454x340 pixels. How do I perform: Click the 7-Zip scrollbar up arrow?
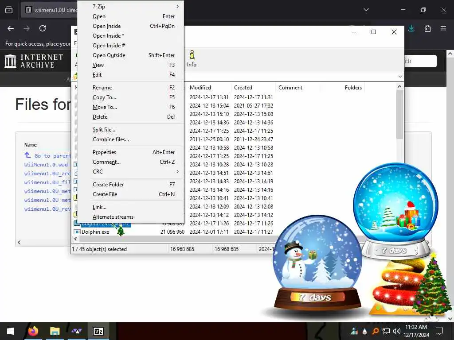tap(399, 86)
